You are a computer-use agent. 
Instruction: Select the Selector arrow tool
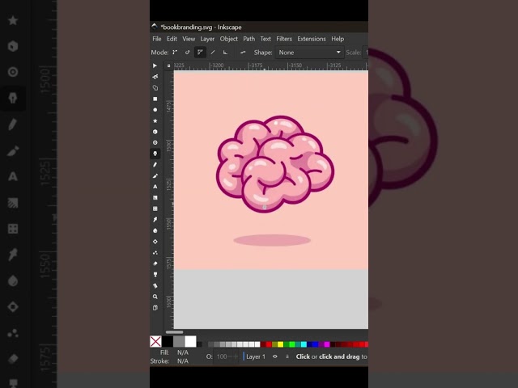click(155, 65)
